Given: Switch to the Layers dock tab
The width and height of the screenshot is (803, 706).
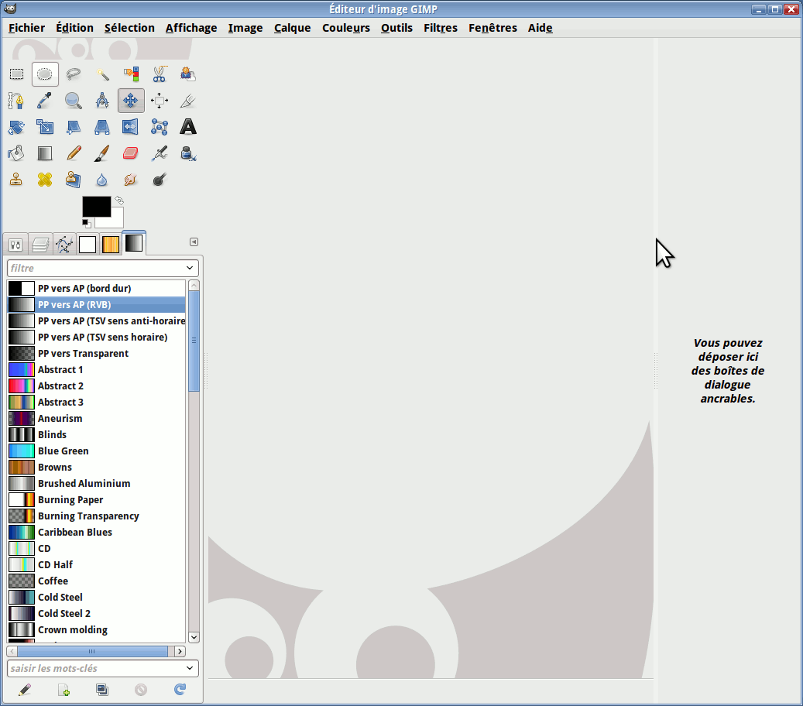Looking at the screenshot, I should pyautogui.click(x=41, y=245).
